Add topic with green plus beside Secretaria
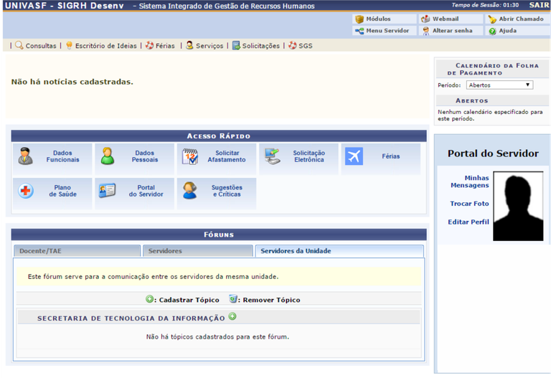 232,317
